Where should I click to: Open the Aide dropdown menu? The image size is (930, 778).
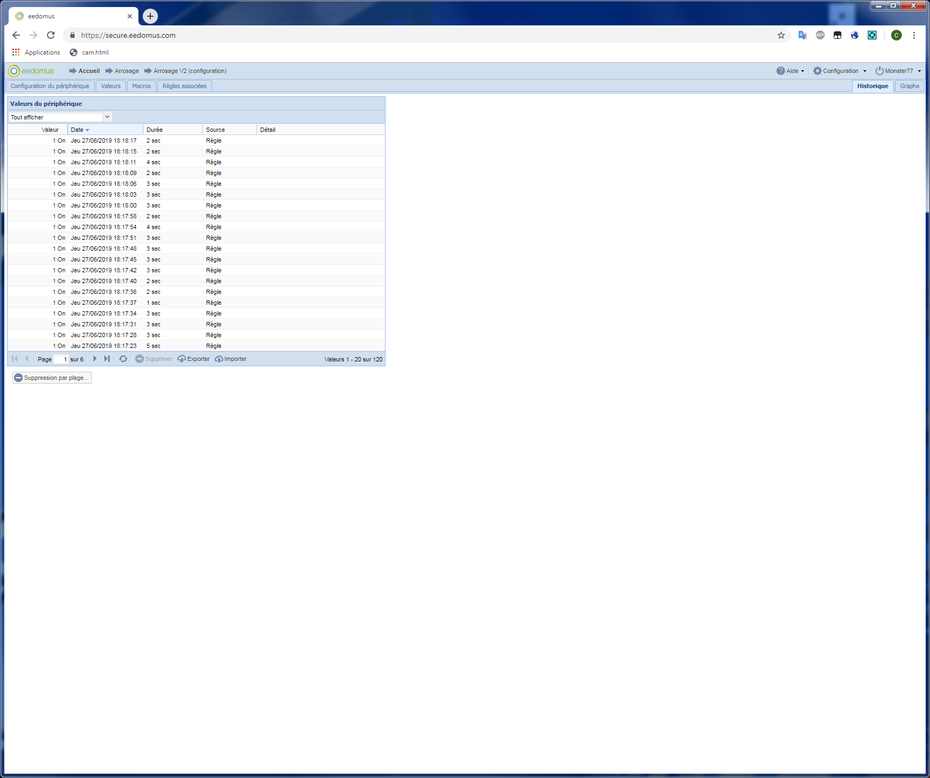(x=790, y=71)
